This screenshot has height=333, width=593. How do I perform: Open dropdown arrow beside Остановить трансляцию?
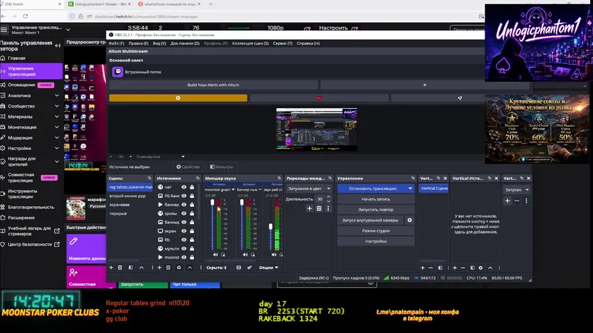pyautogui.click(x=410, y=189)
